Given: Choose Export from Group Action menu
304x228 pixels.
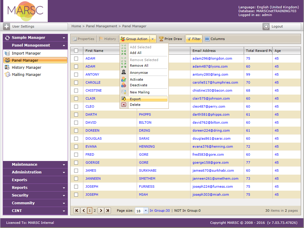Looking at the screenshot, I should tap(135, 99).
